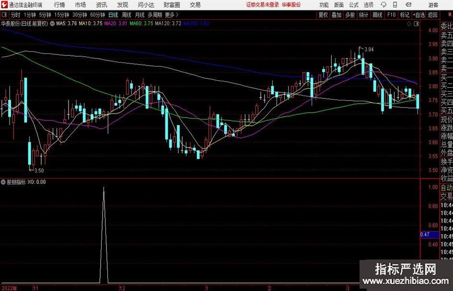Switch to 15分钟 period
This screenshot has width=453, height=291.
coord(62,15)
